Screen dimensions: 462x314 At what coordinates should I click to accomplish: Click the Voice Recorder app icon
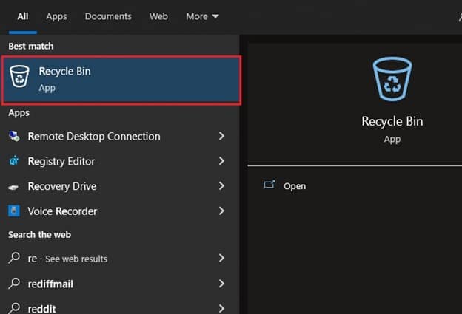pyautogui.click(x=14, y=211)
